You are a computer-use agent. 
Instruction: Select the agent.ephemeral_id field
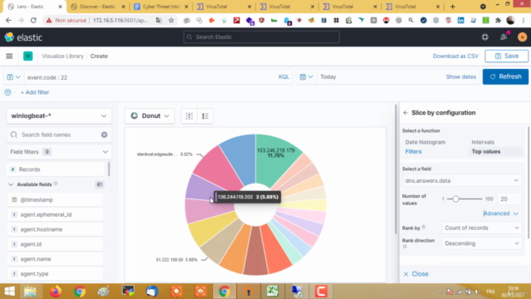[x=56, y=214]
